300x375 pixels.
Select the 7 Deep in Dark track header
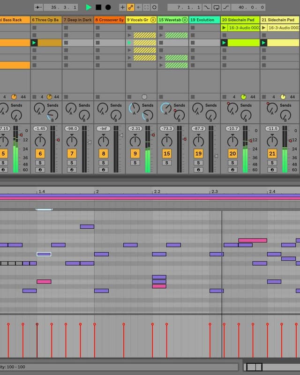click(78, 20)
